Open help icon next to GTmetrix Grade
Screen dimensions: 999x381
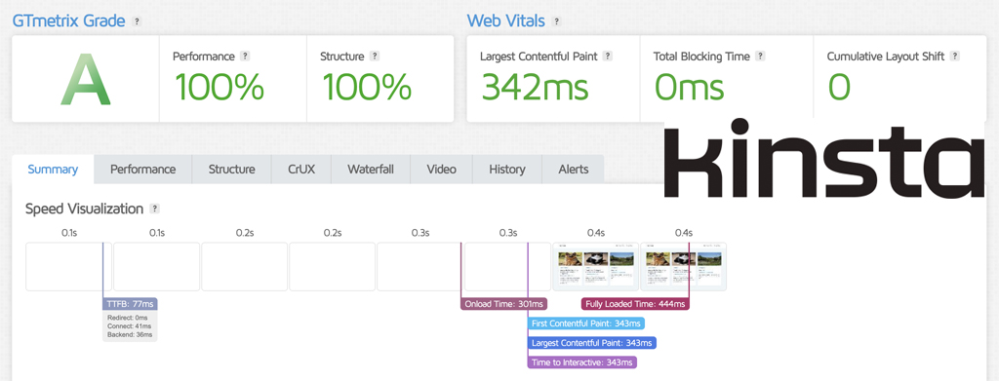[x=137, y=21]
